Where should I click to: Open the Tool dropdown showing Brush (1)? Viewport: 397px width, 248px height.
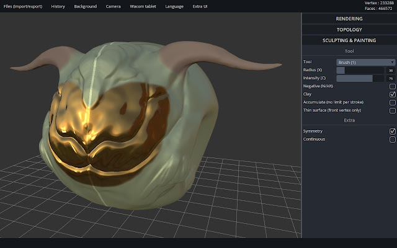(x=365, y=62)
